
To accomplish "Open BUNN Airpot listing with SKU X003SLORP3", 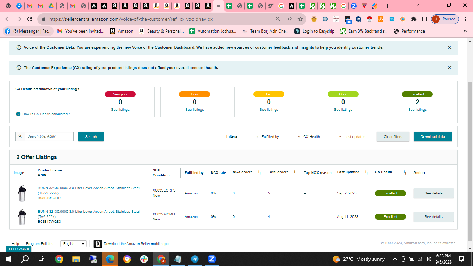I will coord(89,190).
